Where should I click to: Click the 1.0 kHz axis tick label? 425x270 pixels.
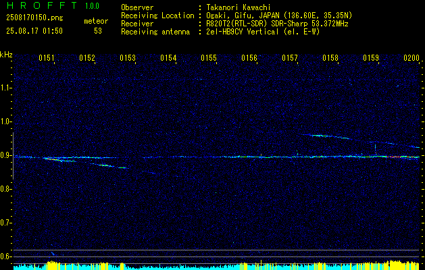click(5, 122)
